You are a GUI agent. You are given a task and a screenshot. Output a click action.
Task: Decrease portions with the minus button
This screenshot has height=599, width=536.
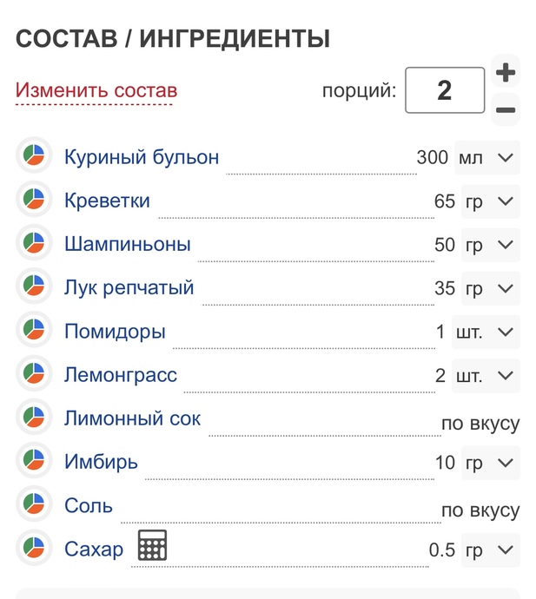(x=506, y=110)
